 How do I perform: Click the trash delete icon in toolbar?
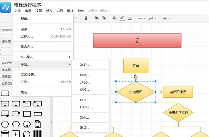tap(86, 18)
